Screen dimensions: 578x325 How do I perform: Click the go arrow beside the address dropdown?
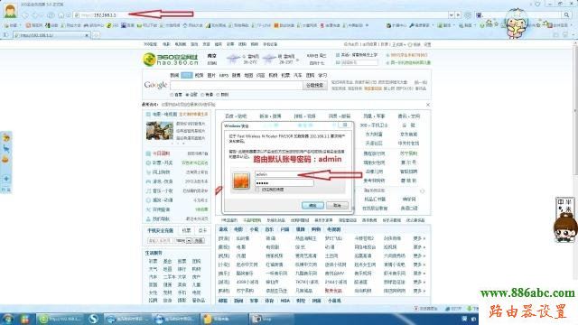click(458, 15)
